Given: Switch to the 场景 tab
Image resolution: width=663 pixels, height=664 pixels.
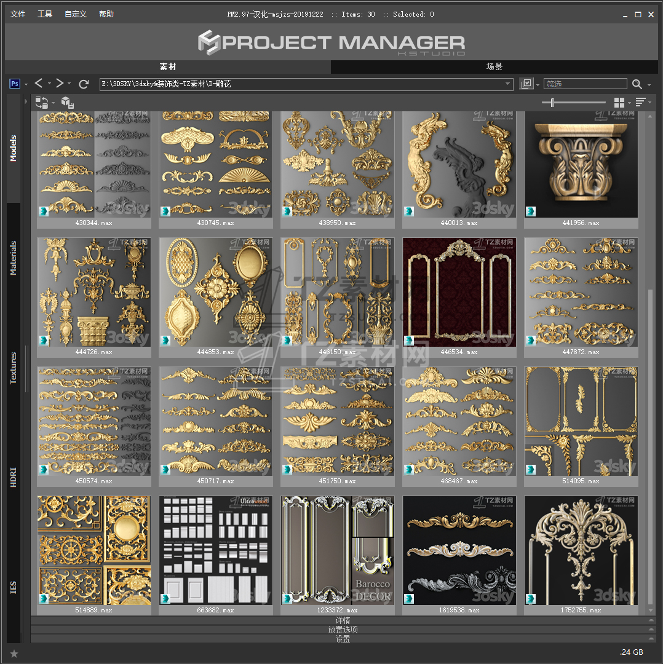Looking at the screenshot, I should 494,66.
